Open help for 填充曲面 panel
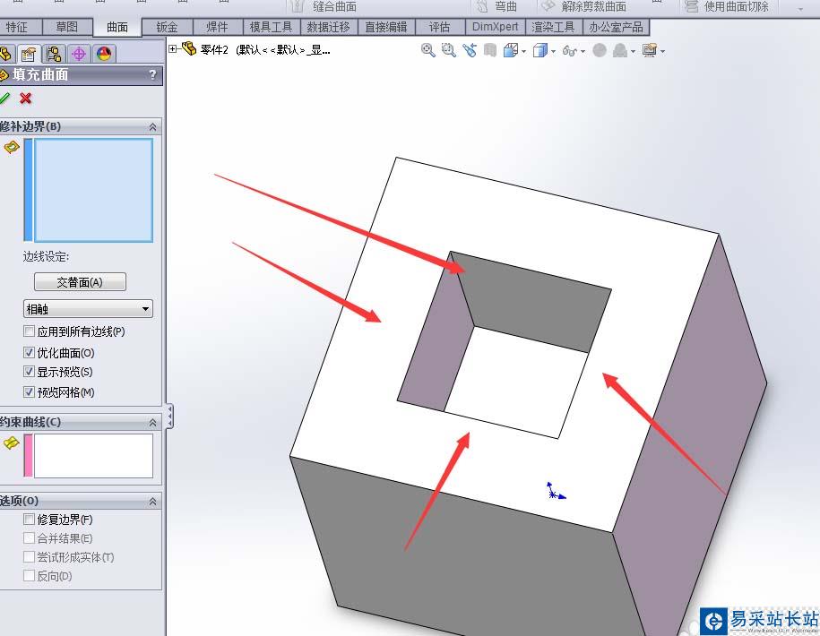 [x=152, y=74]
